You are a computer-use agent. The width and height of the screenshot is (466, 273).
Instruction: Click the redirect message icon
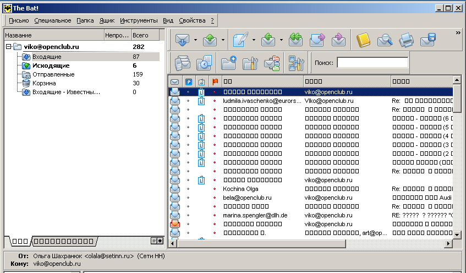[x=338, y=40]
